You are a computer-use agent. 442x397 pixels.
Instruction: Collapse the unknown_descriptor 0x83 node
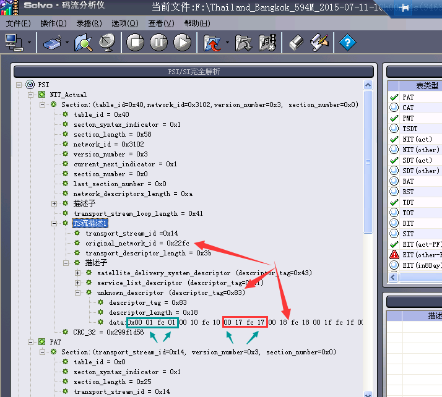pyautogui.click(x=78, y=293)
